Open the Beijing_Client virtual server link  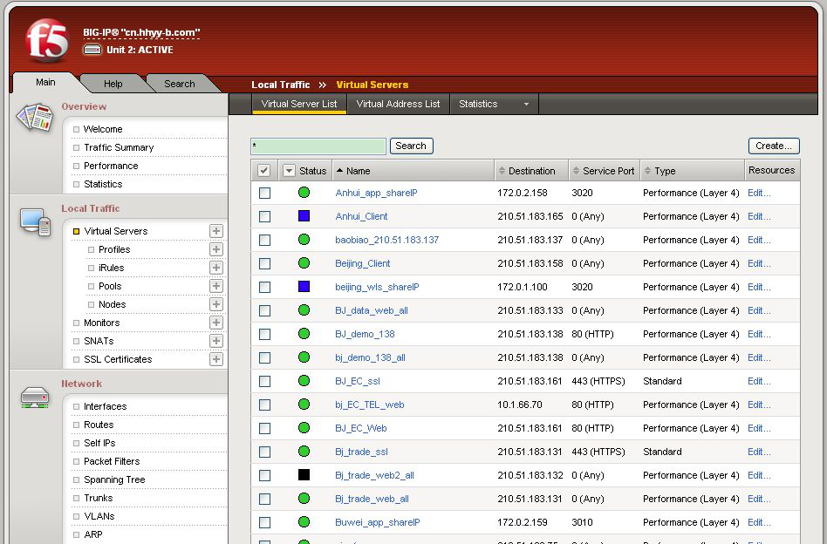click(362, 263)
